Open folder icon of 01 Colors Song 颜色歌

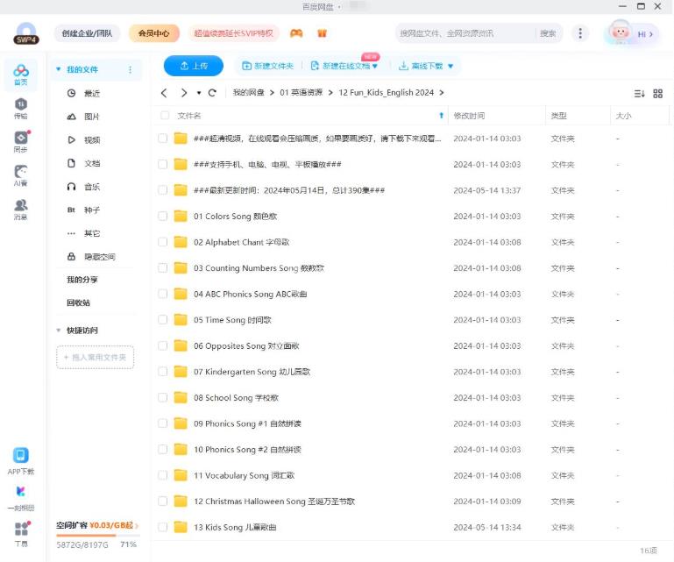point(181,216)
